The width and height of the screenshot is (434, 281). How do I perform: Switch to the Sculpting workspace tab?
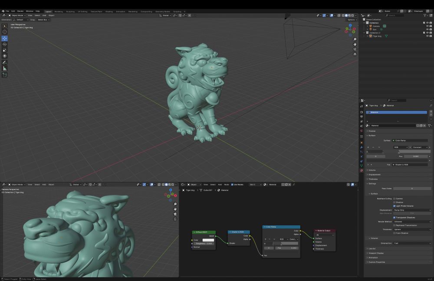click(70, 11)
